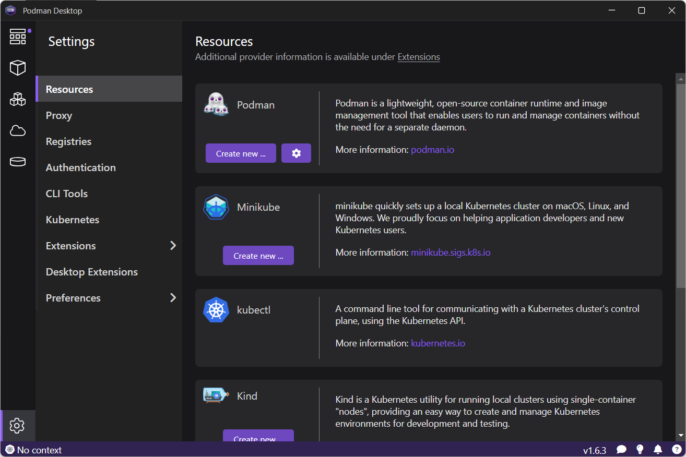Open the podman.io link
Image resolution: width=686 pixels, height=457 pixels.
[432, 150]
